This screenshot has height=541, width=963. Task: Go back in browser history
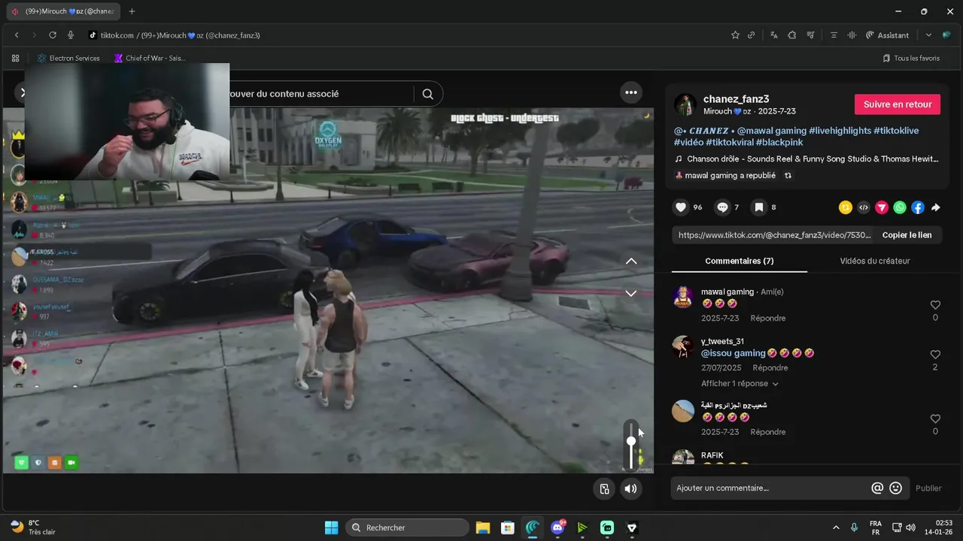coord(17,35)
